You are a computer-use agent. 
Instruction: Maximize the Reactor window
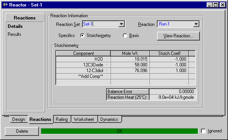click(215, 5)
